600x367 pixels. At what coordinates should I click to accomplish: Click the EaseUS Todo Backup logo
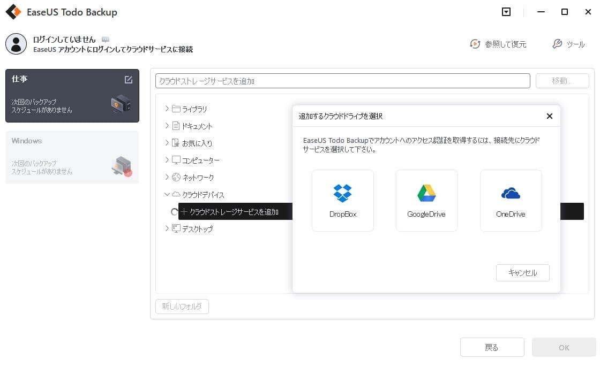12,11
